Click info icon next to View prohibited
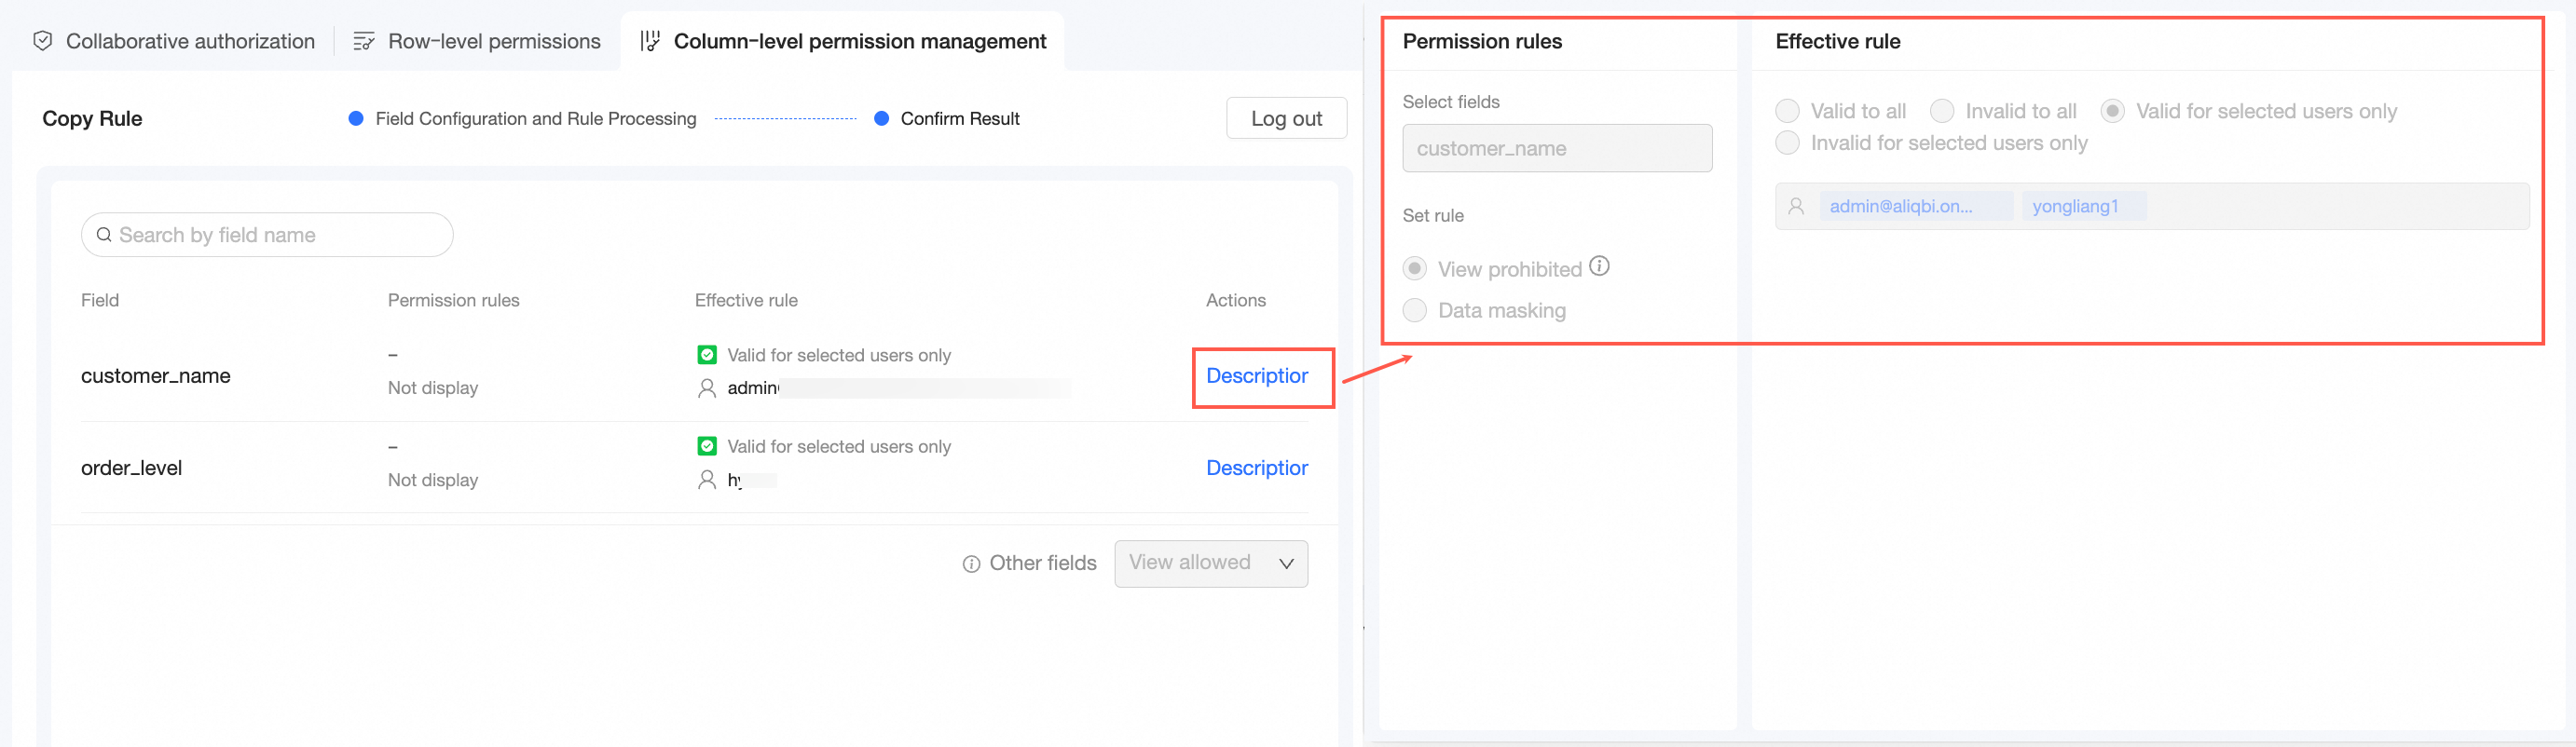 [1600, 266]
